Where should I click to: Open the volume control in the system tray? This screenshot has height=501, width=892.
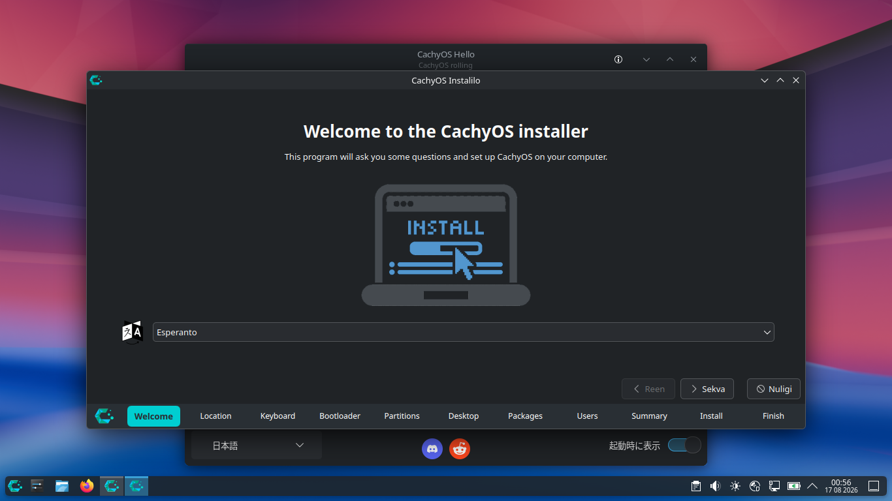(716, 486)
